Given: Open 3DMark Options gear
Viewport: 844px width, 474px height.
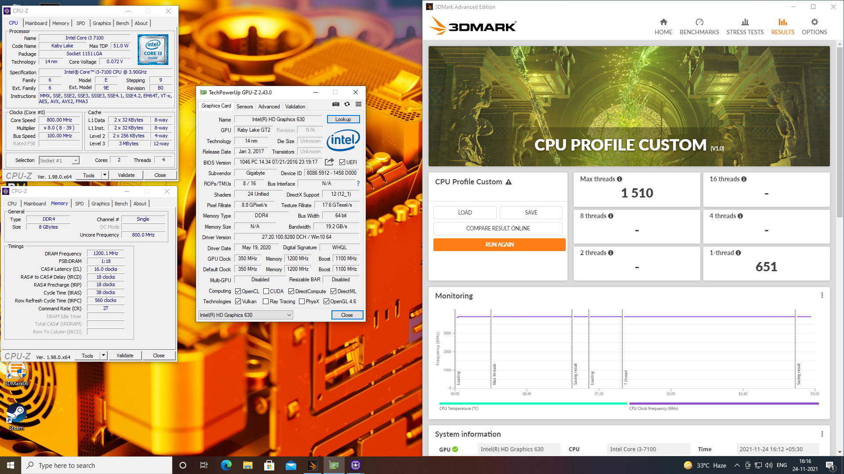Looking at the screenshot, I should [x=815, y=27].
